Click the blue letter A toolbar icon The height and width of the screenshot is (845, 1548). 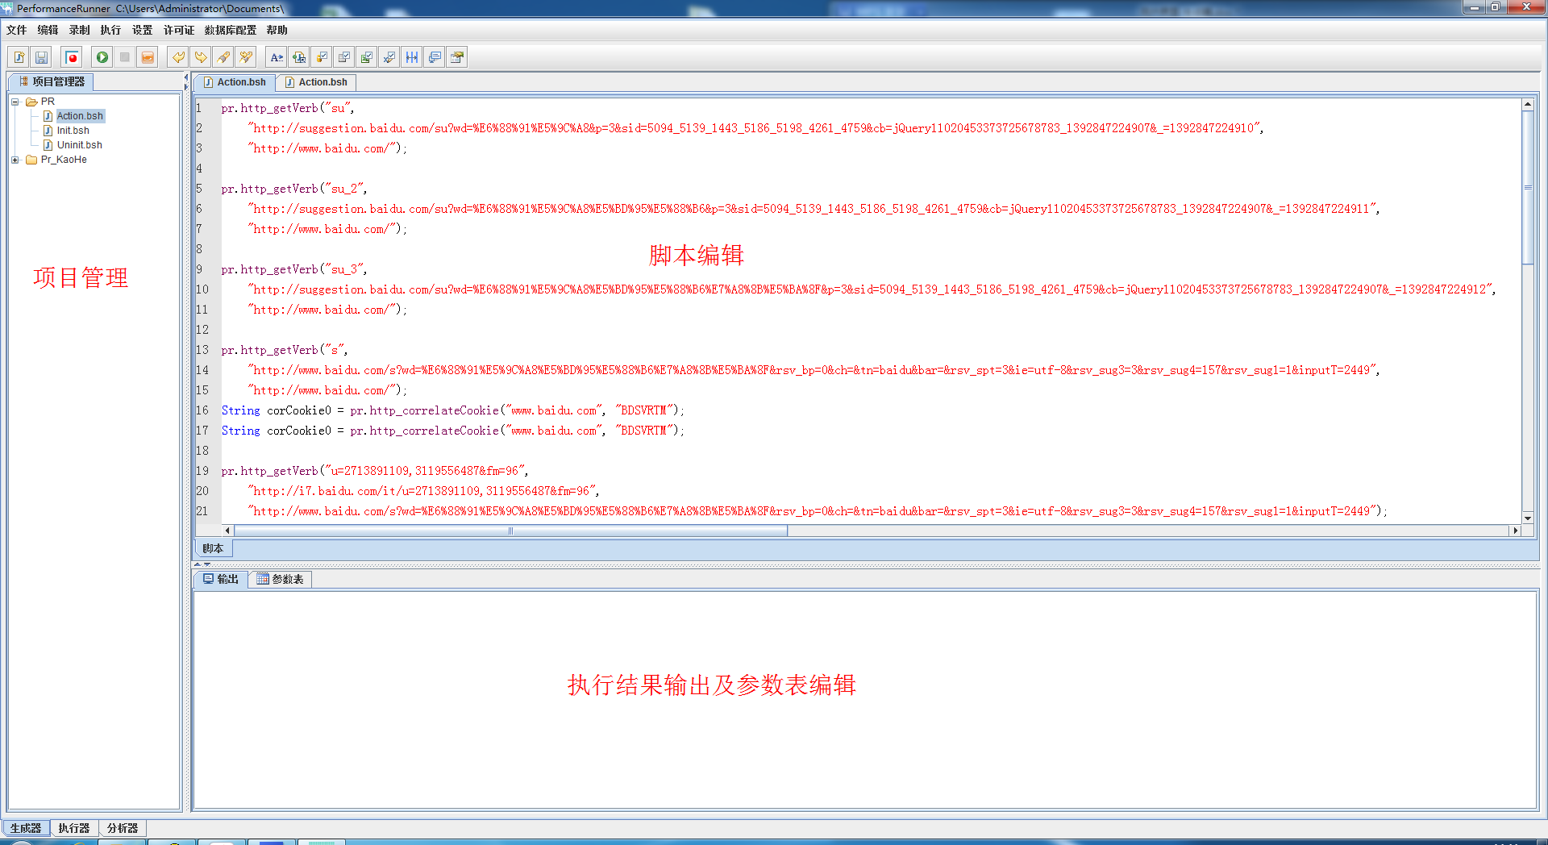(277, 57)
